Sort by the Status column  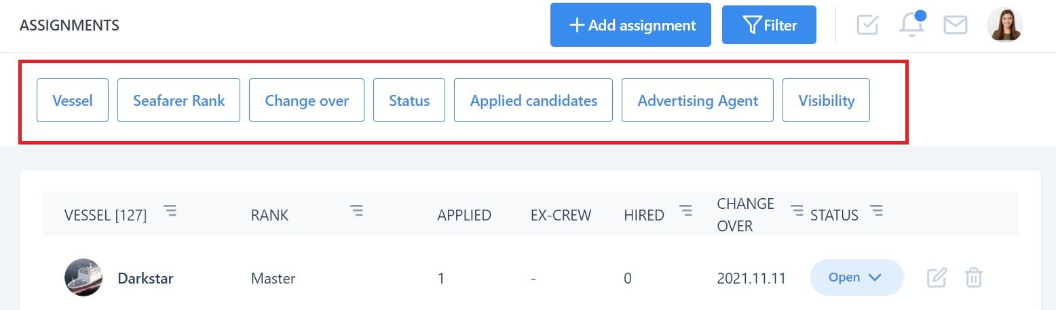(877, 211)
